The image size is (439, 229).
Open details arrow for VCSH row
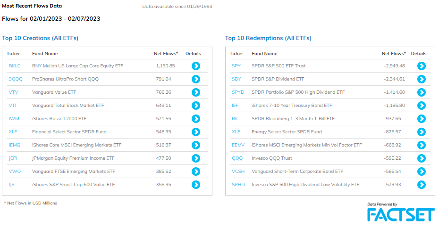(x=422, y=172)
